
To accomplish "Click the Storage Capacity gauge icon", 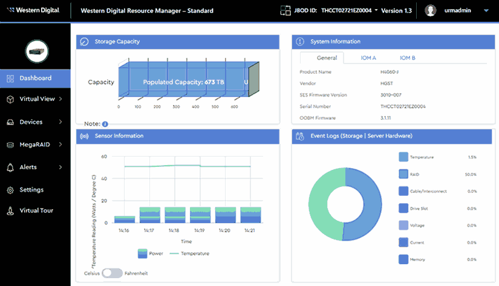I will [x=84, y=42].
